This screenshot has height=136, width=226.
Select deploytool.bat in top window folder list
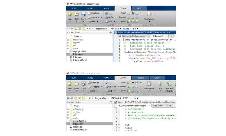(80, 51)
